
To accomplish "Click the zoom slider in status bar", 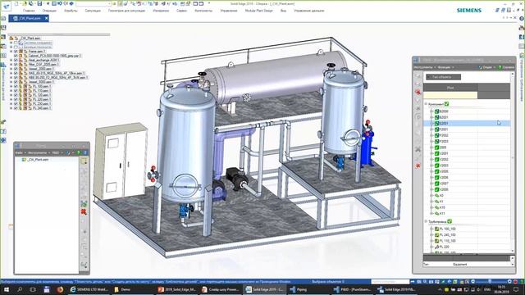I will point(490,282).
